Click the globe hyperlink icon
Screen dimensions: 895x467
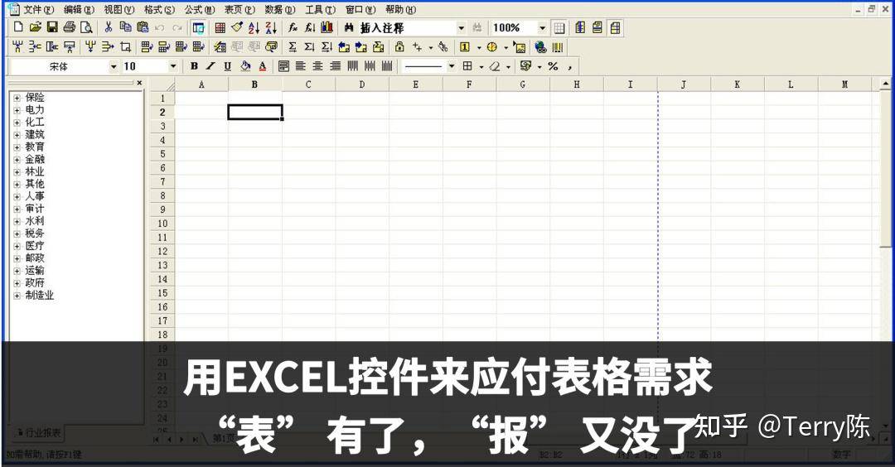pyautogui.click(x=540, y=47)
